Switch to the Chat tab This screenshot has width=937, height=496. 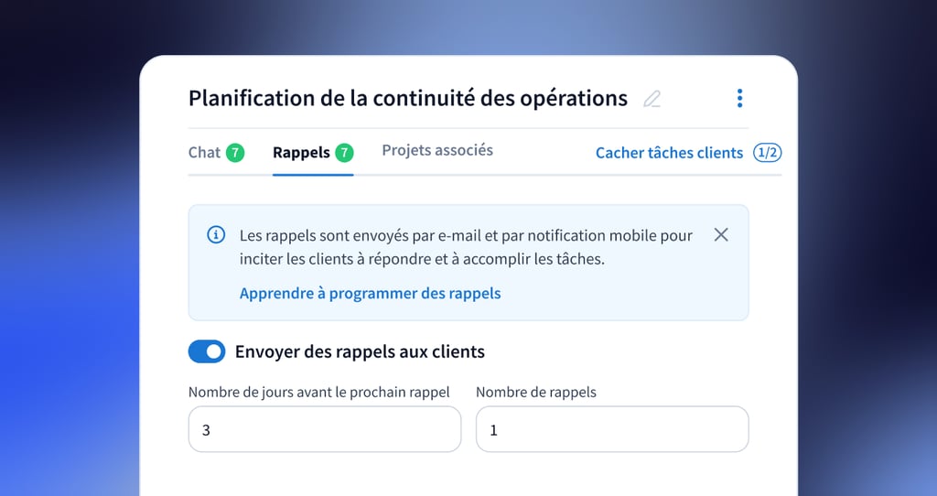[x=204, y=153]
